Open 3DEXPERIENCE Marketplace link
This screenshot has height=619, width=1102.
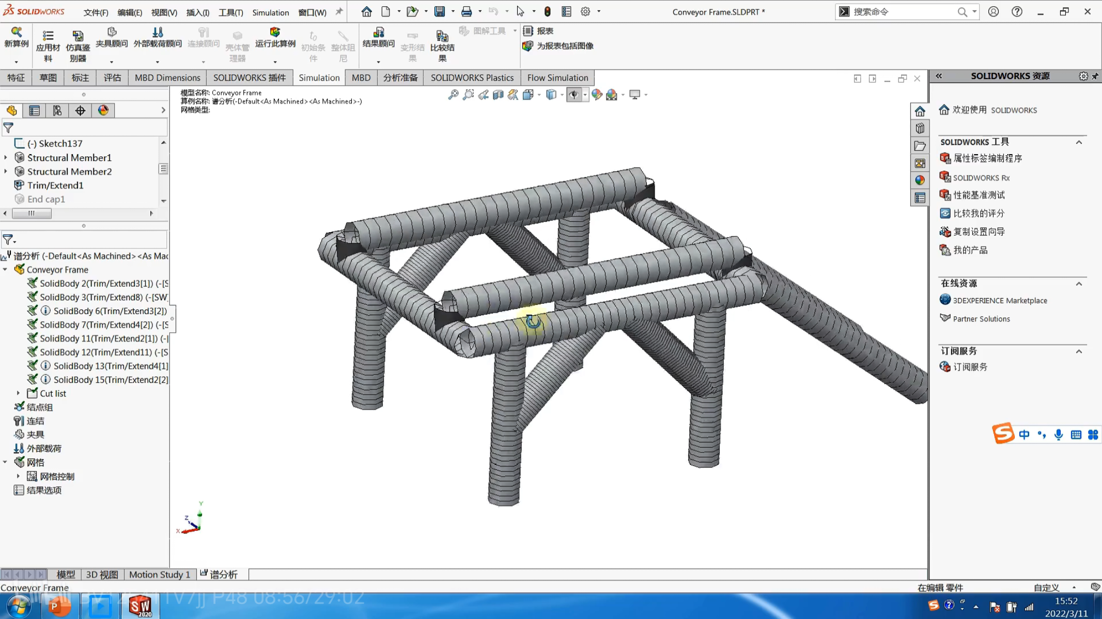click(1000, 300)
